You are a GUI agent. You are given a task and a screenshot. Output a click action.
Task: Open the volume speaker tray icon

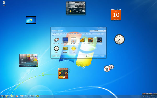point(147,96)
